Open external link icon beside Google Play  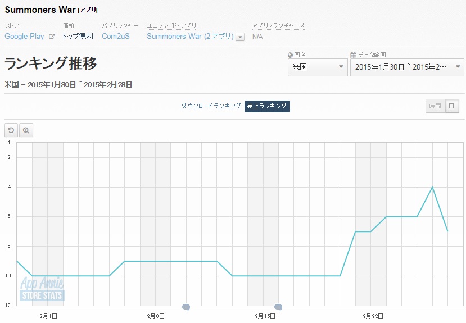52,37
